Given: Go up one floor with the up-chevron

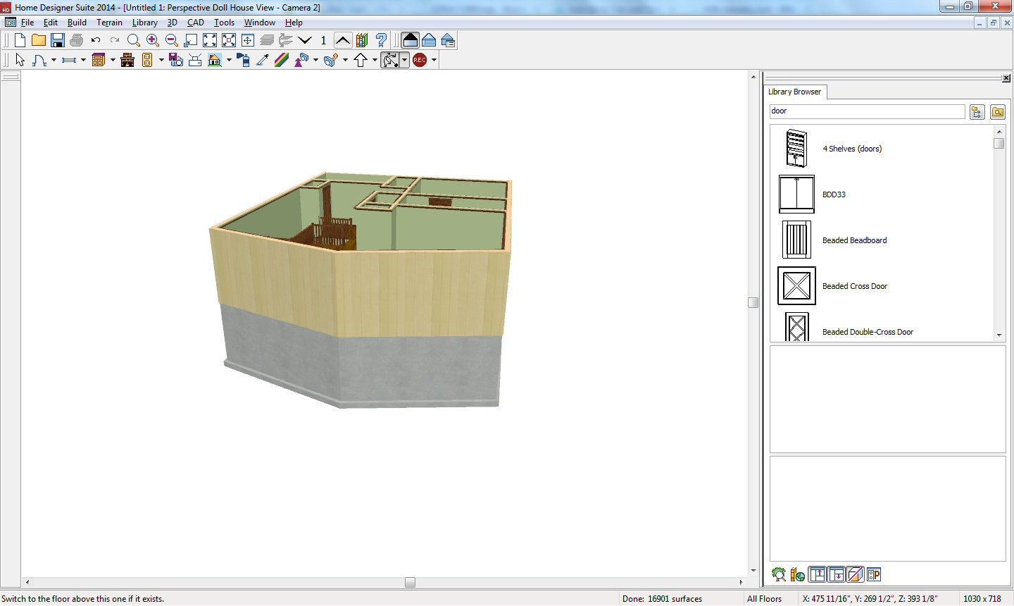Looking at the screenshot, I should pyautogui.click(x=343, y=41).
